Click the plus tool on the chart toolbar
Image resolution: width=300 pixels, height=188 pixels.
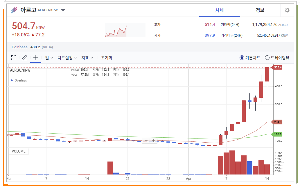(35, 57)
